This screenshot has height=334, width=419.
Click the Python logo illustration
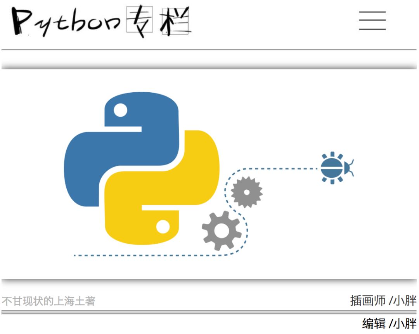[142, 168]
